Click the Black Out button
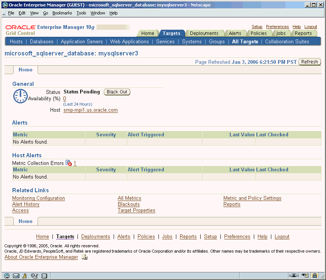The height and width of the screenshot is (280, 326). pyautogui.click(x=117, y=92)
